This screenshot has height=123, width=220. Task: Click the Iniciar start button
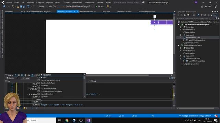pos(99,6)
